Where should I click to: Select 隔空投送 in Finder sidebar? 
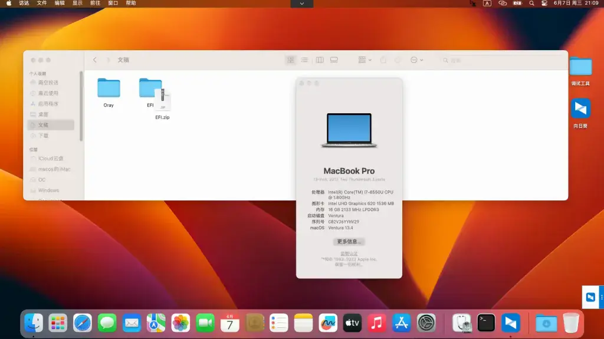[51, 83]
